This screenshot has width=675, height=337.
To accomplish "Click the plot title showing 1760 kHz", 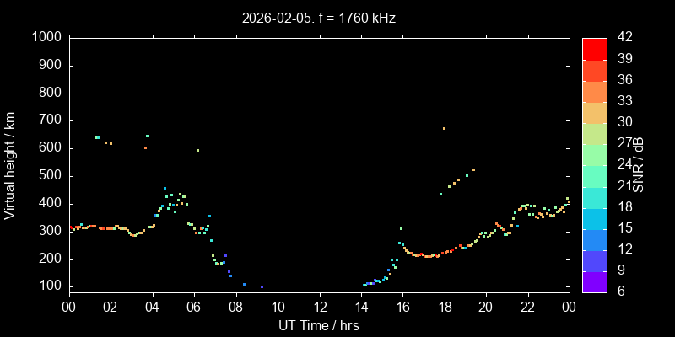I will pos(318,18).
